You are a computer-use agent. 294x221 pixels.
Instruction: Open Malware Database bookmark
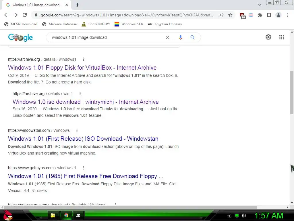click(x=60, y=24)
